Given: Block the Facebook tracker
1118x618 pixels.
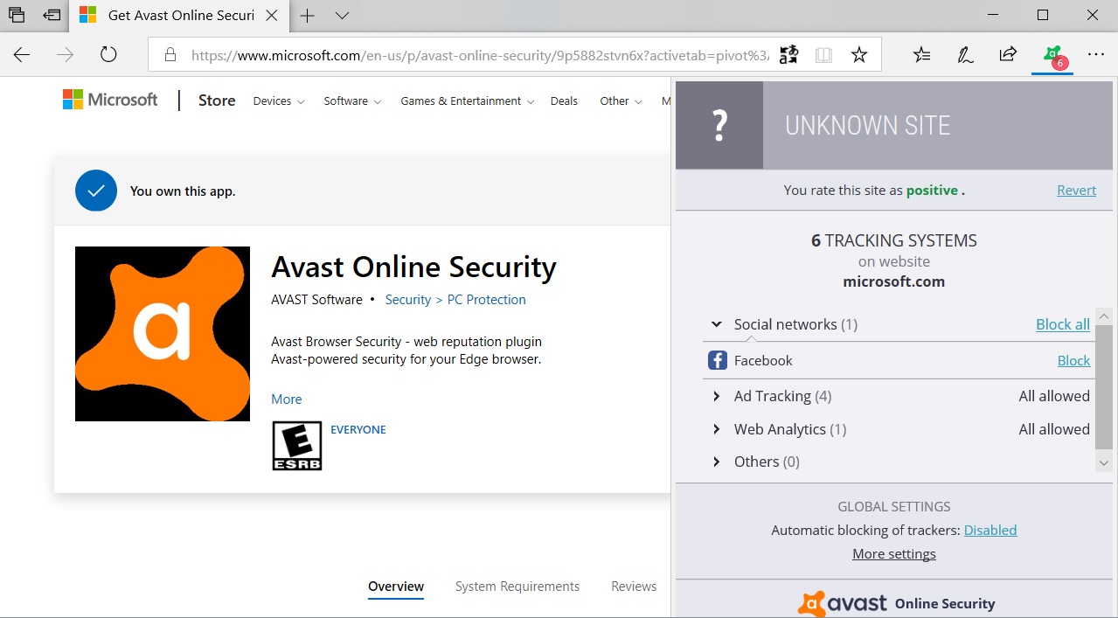Looking at the screenshot, I should pos(1073,359).
